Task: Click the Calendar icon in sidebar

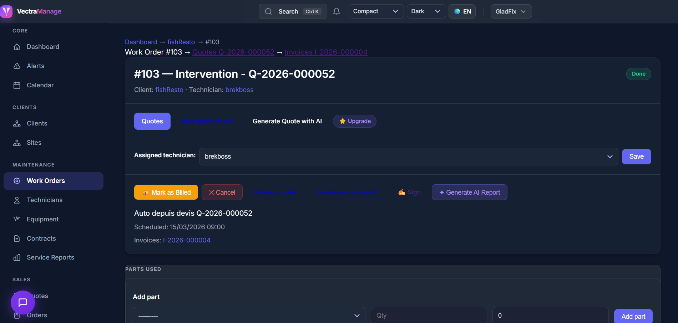Action: (x=17, y=85)
